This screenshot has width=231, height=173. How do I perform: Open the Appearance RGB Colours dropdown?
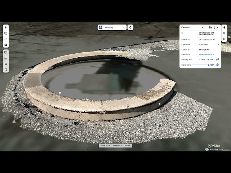[x=209, y=45]
